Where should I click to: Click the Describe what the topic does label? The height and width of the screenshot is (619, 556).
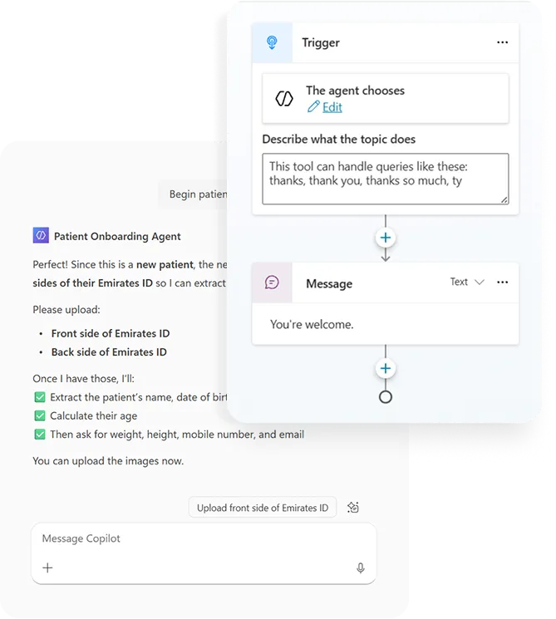(x=339, y=140)
